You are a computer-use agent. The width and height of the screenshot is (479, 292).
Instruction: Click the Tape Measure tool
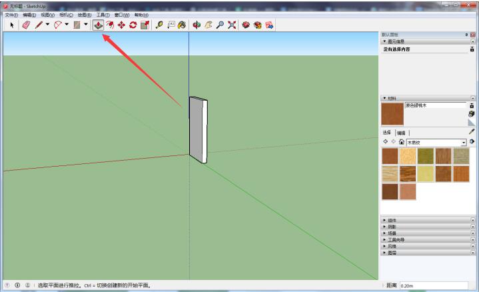[x=159, y=25]
